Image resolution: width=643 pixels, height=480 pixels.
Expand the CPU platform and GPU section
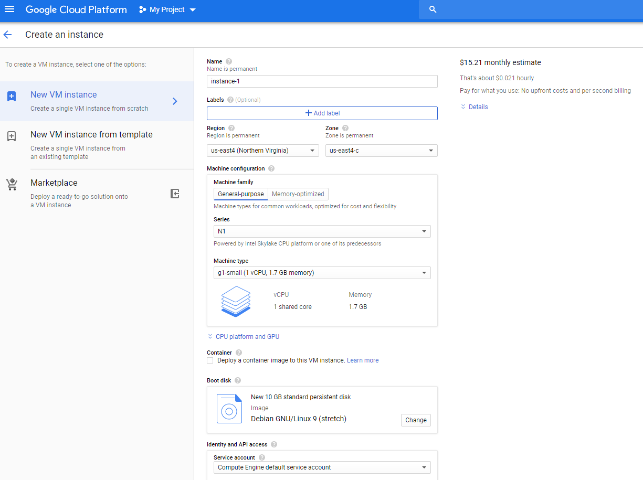(243, 336)
